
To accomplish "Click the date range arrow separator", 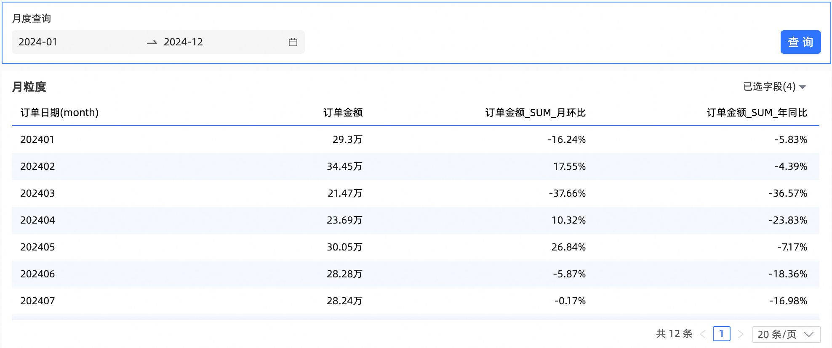I will (152, 42).
